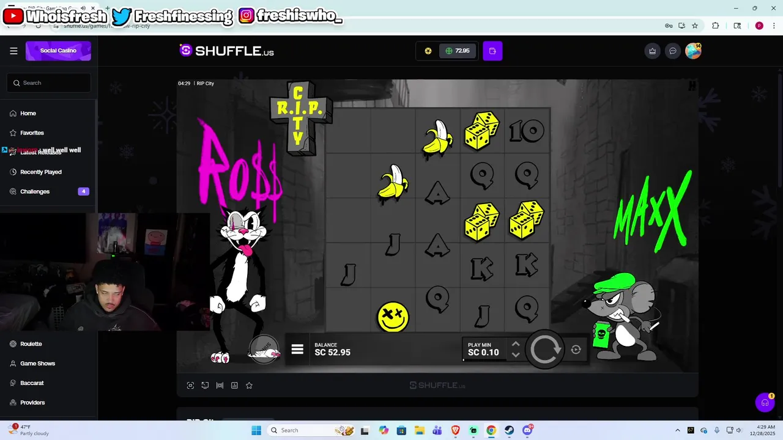
Task: Click the taskbar microphone icon
Action: coord(717,430)
